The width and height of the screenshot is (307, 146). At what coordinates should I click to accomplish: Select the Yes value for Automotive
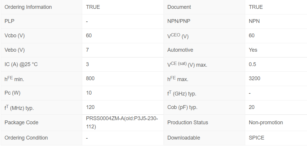tap(253, 50)
